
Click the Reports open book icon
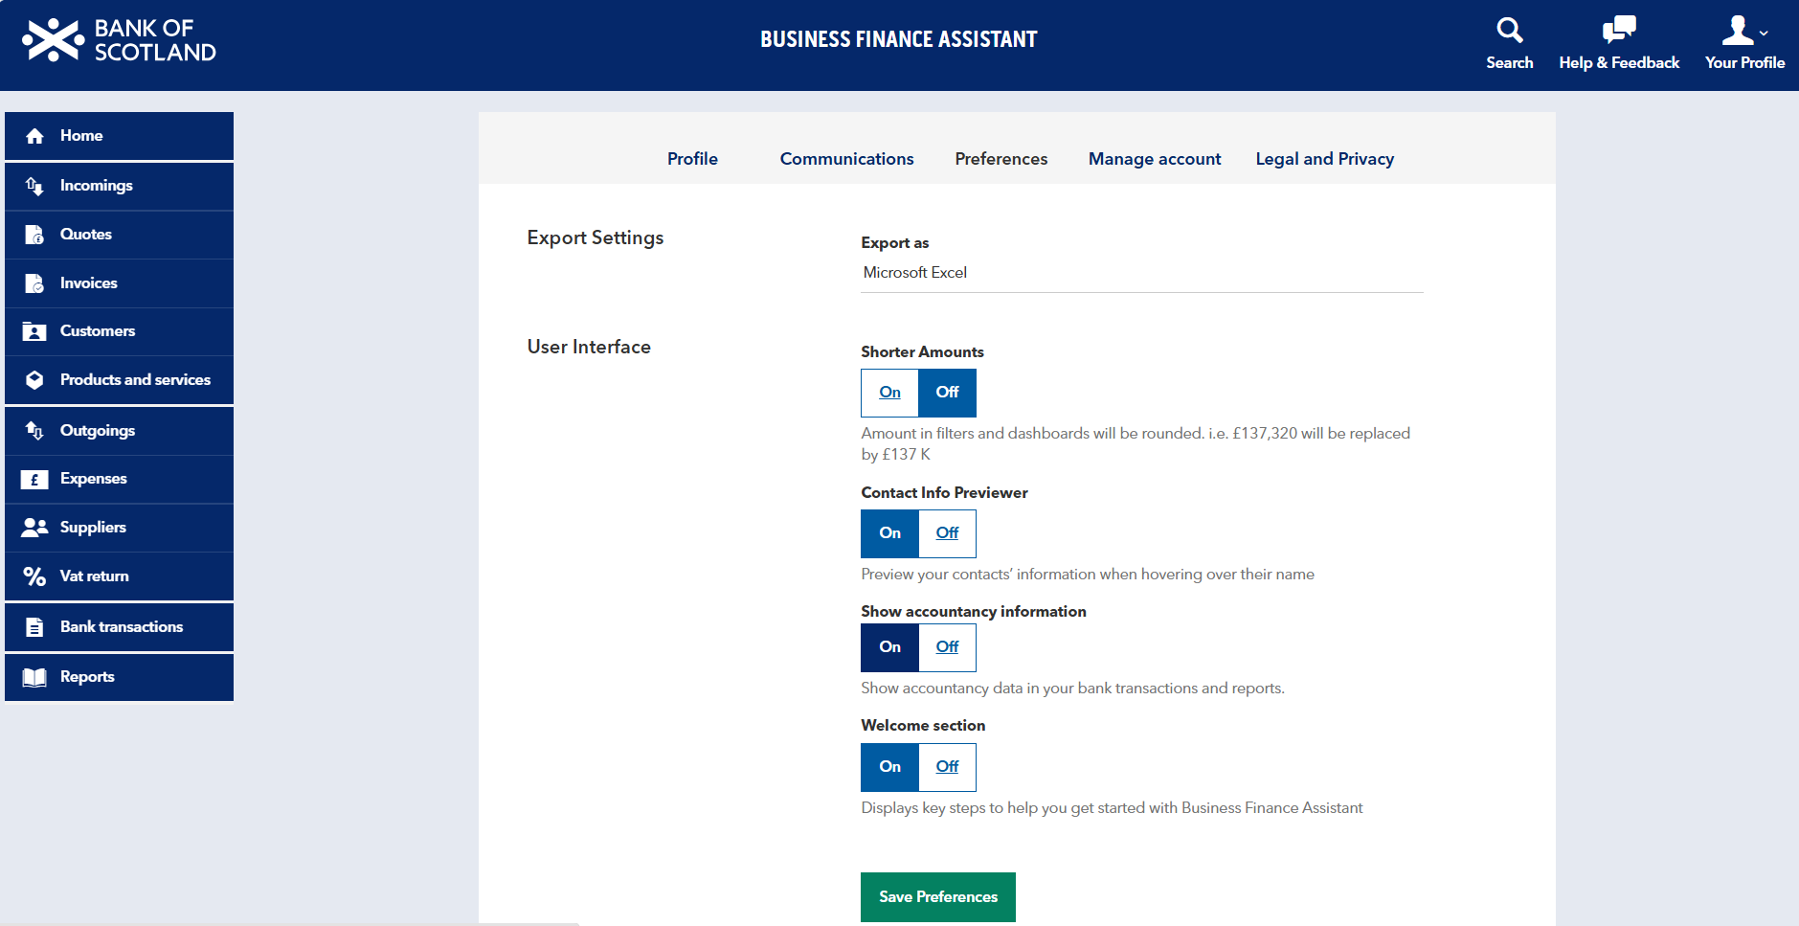34,677
